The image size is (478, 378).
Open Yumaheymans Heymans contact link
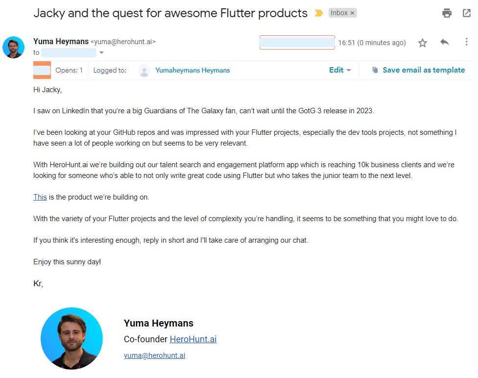(192, 70)
